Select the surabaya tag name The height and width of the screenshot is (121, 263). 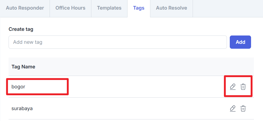click(22, 108)
